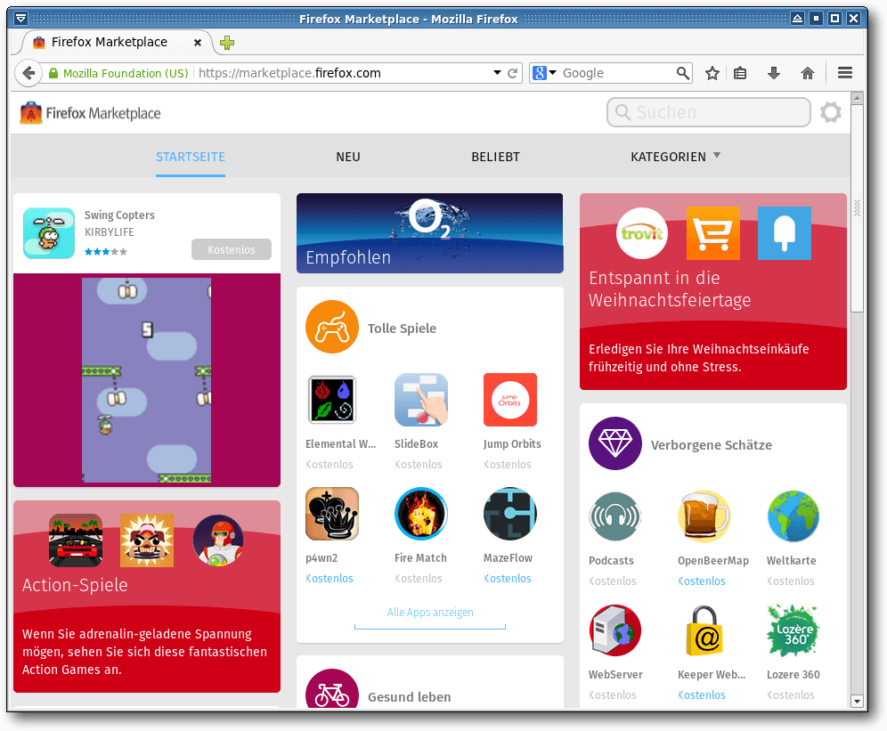Image resolution: width=887 pixels, height=731 pixels.
Task: Click the trovit app icon
Action: pyautogui.click(x=641, y=233)
